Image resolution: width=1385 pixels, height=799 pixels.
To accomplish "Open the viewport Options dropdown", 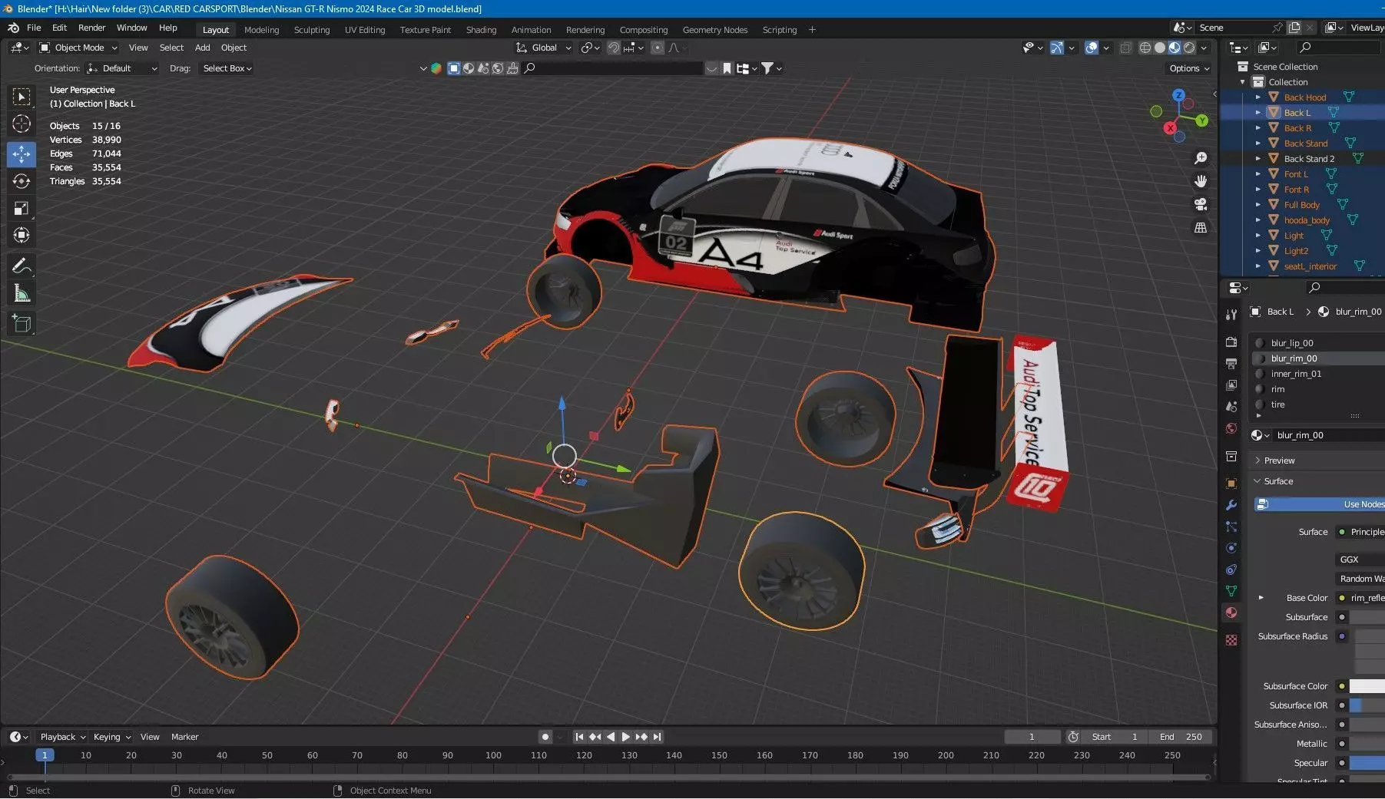I will coord(1189,68).
